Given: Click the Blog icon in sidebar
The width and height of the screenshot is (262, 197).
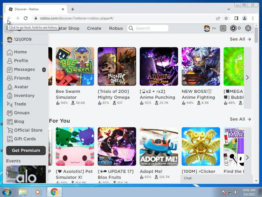Looking at the screenshot, I should (x=9, y=122).
